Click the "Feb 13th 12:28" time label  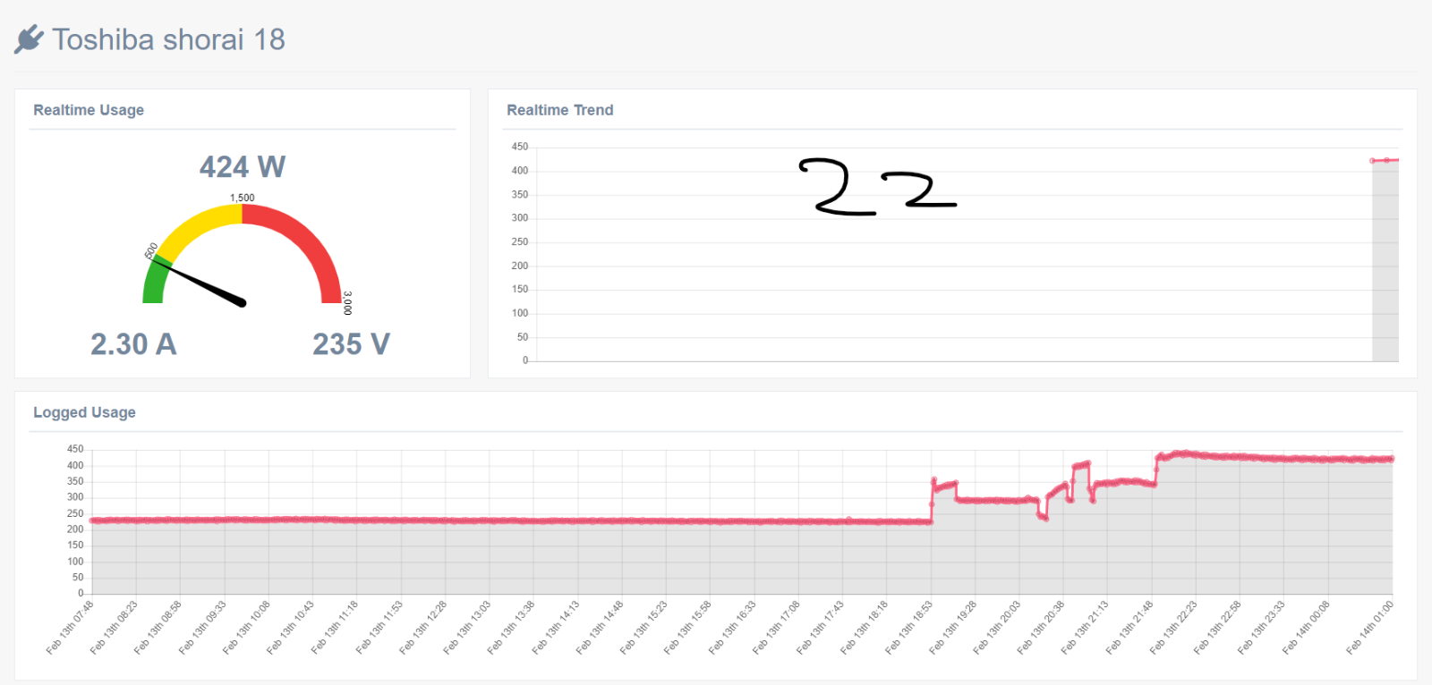coord(422,628)
